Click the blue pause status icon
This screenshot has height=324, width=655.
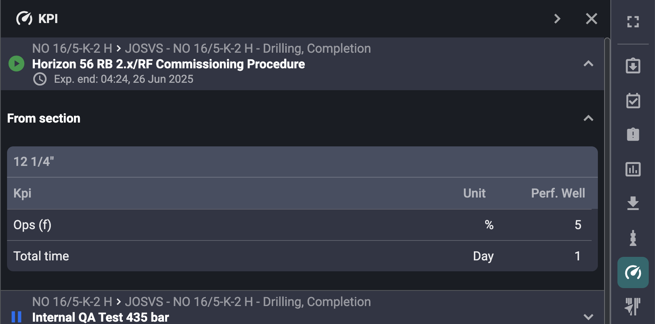pos(16,317)
